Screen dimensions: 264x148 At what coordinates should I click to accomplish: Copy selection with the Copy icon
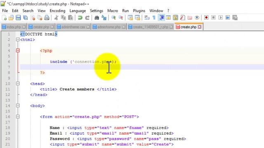tap(64, 18)
